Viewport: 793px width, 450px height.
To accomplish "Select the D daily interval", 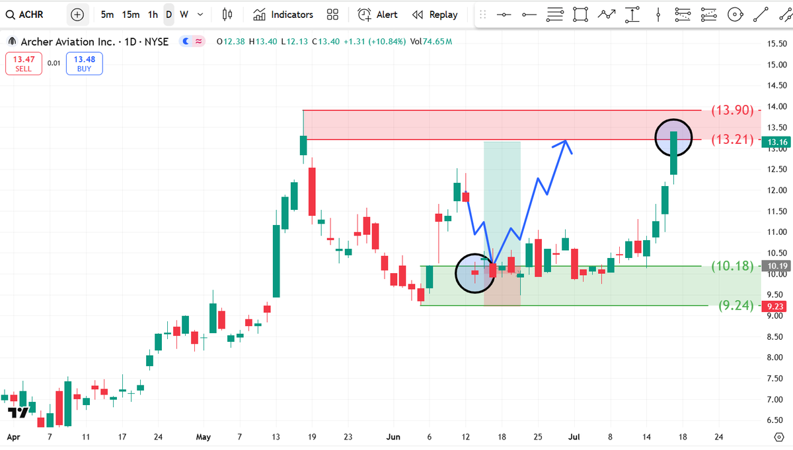I will pos(169,15).
